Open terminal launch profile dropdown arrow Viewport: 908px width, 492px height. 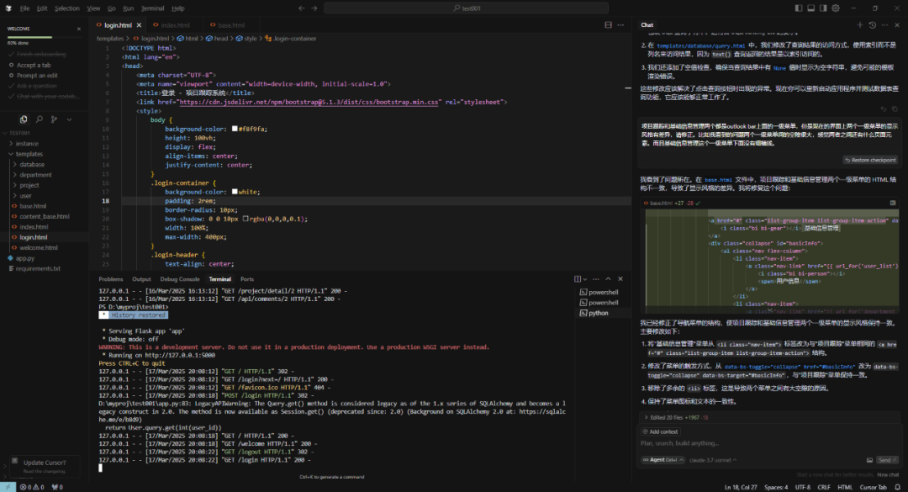click(585, 278)
